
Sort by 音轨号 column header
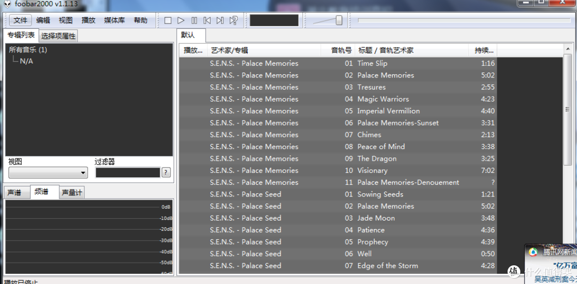click(338, 50)
